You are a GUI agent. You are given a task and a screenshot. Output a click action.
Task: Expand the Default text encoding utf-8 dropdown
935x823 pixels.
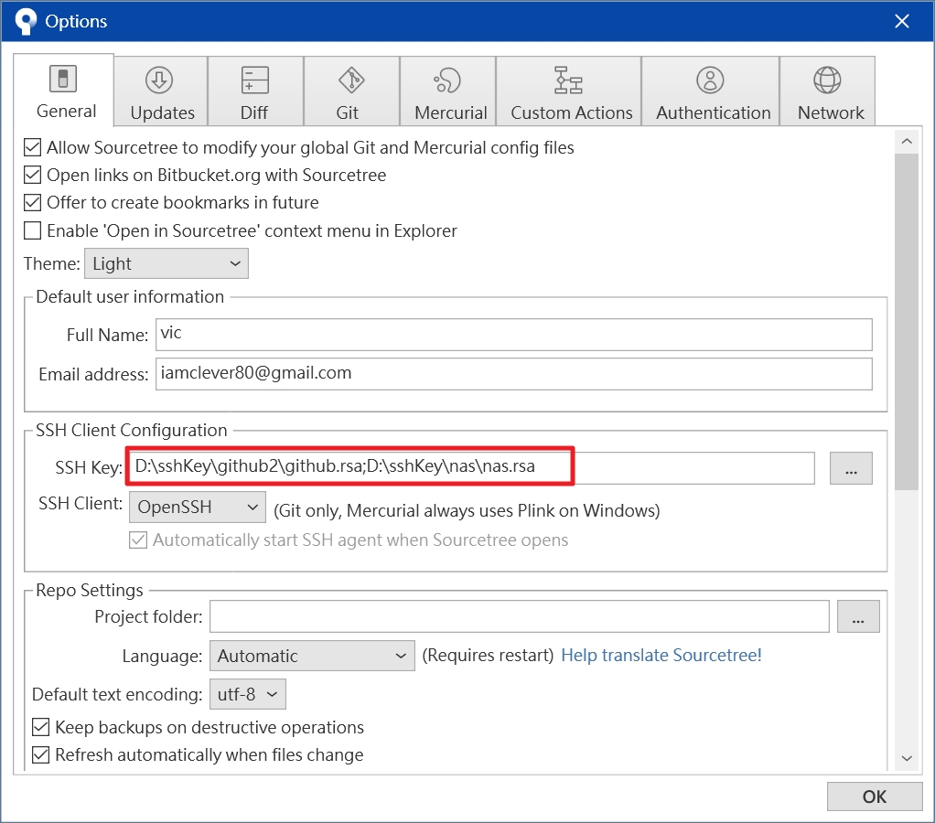[x=247, y=694]
